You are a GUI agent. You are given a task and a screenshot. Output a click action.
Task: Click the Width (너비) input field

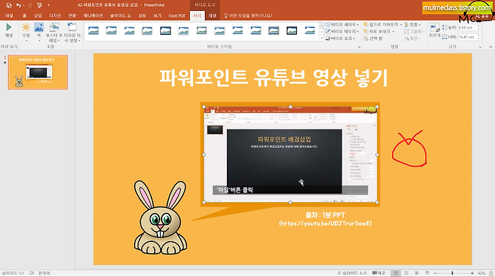point(468,37)
